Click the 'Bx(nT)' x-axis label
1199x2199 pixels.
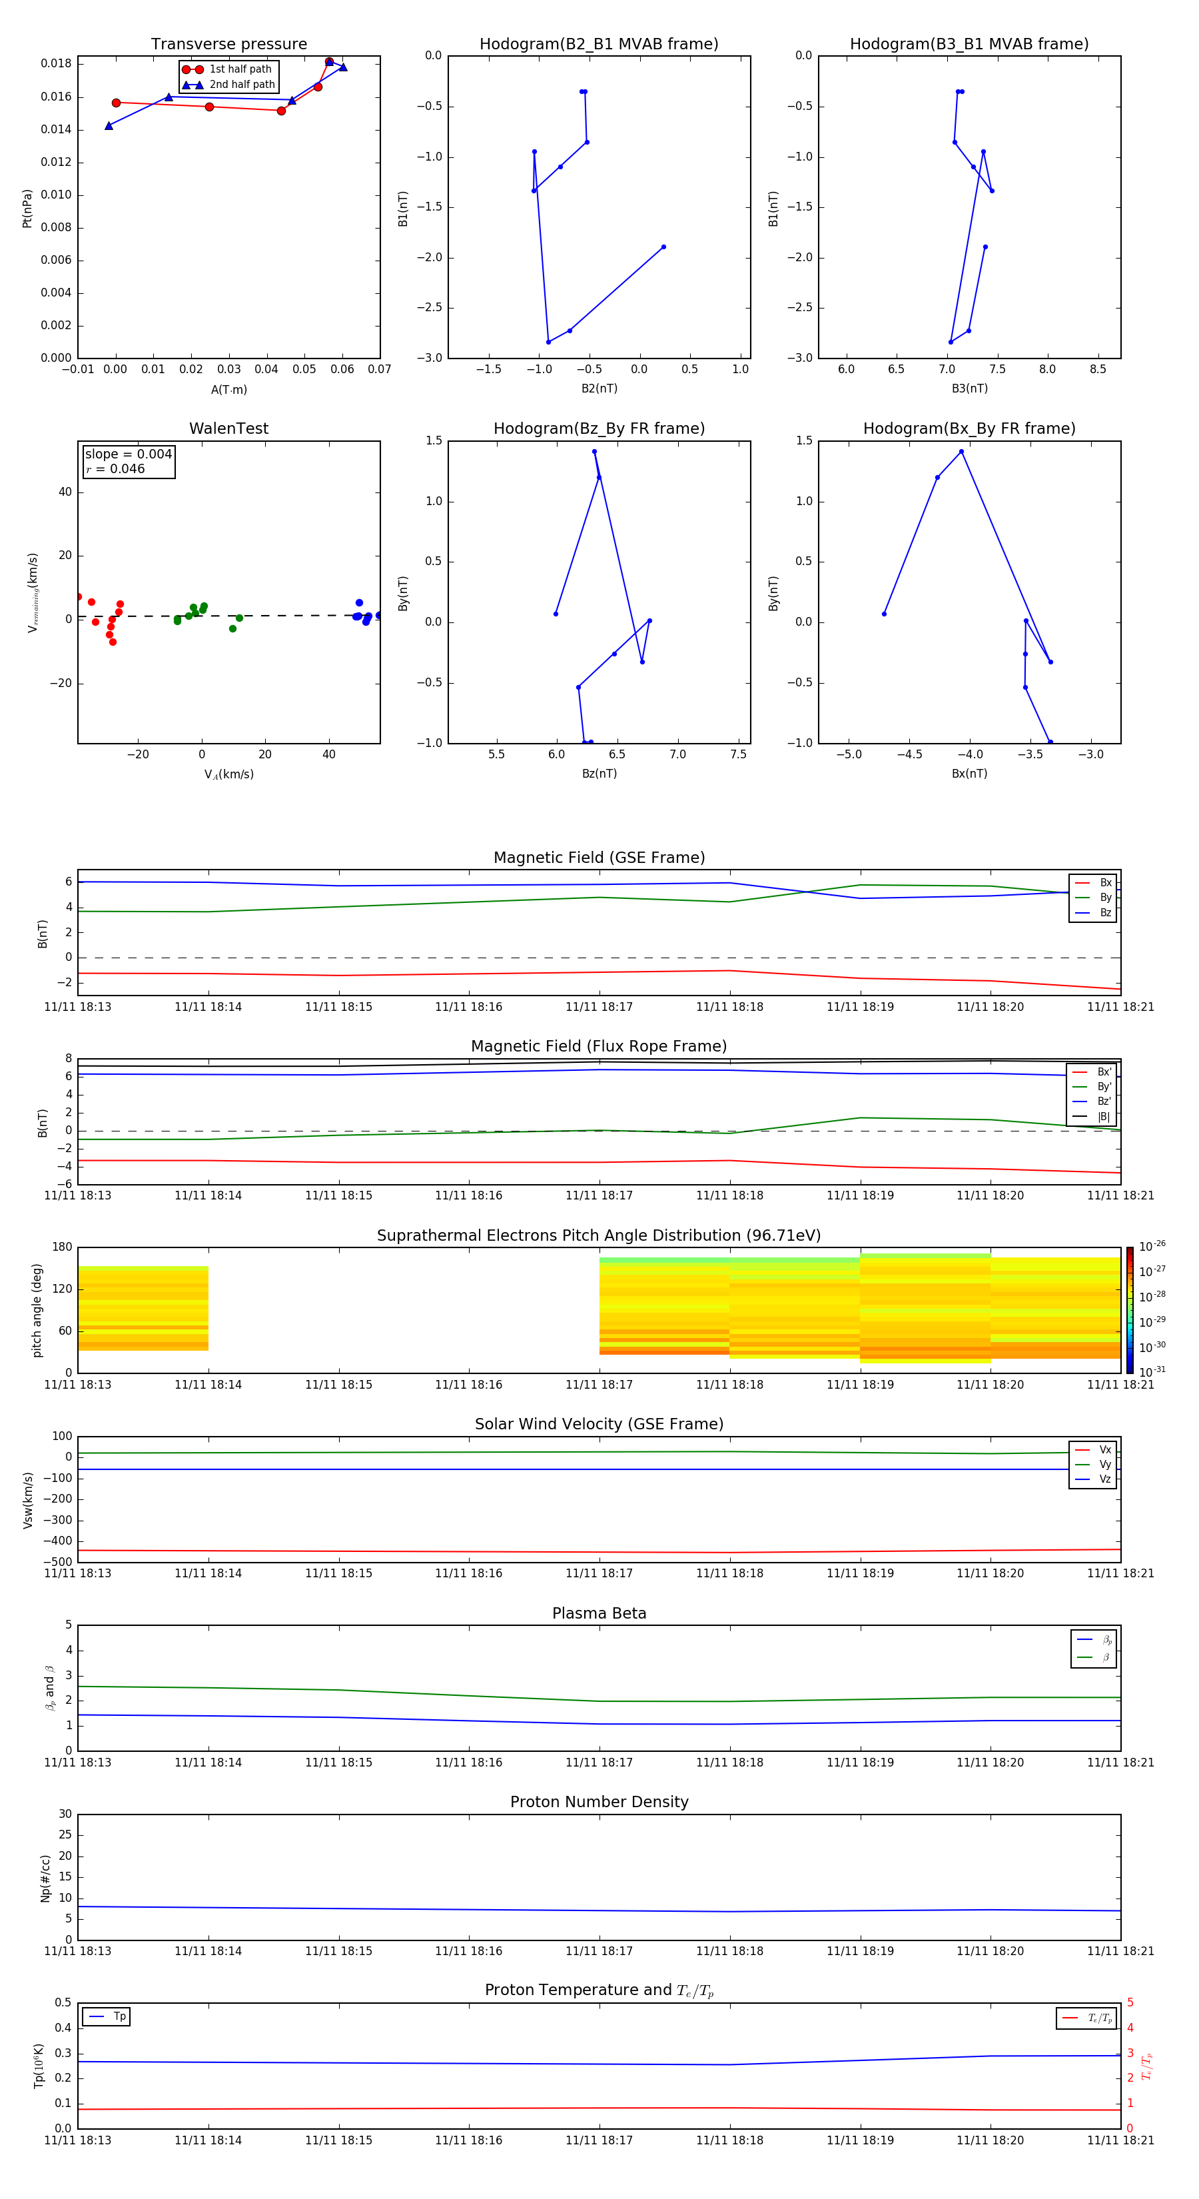coord(969,774)
